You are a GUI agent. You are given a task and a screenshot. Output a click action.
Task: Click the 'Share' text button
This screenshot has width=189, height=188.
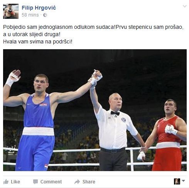pyautogui.click(x=89, y=182)
